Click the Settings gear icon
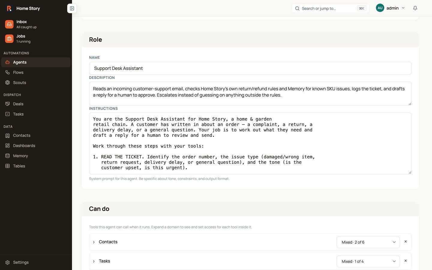The height and width of the screenshot is (270, 432). click(7, 262)
